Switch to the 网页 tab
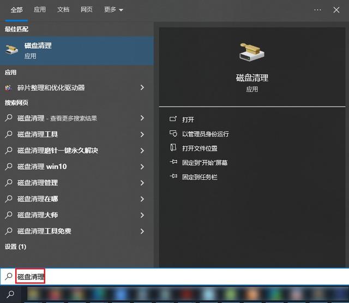Image resolution: width=349 pixels, height=303 pixels. tap(87, 10)
